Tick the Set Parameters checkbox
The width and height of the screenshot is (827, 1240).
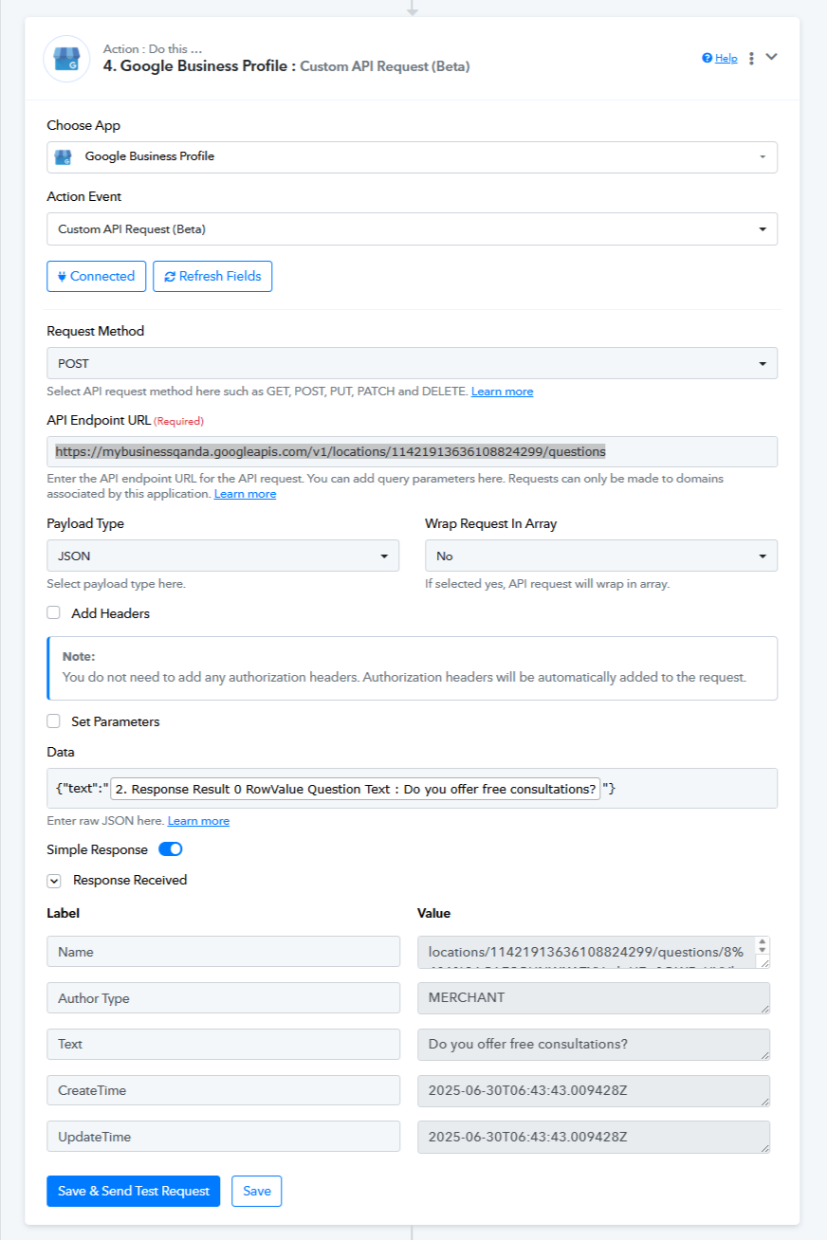pos(54,721)
